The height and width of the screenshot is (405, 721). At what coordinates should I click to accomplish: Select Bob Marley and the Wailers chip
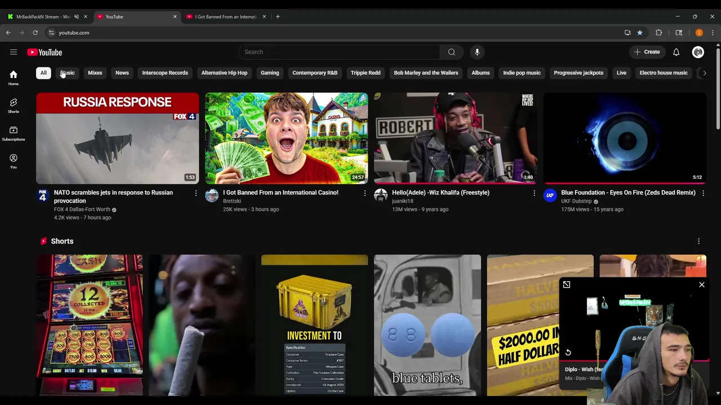coord(426,73)
